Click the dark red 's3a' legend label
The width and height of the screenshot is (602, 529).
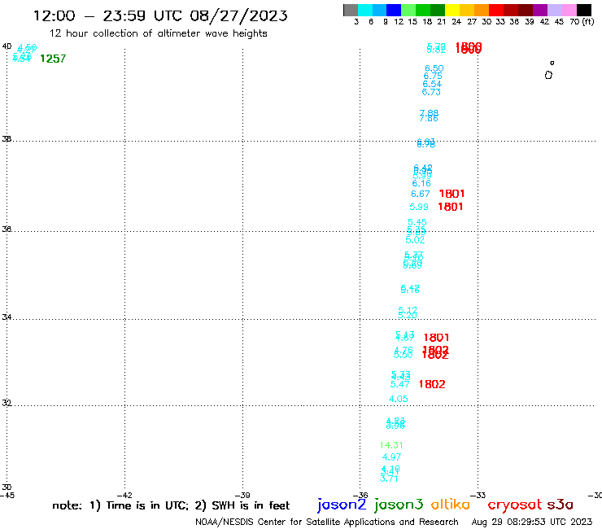tap(560, 505)
